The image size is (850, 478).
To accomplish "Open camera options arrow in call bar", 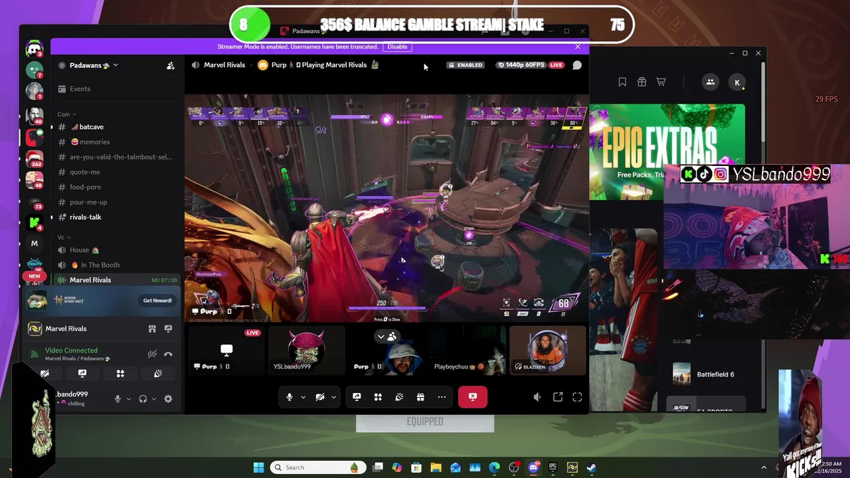I will pos(333,397).
